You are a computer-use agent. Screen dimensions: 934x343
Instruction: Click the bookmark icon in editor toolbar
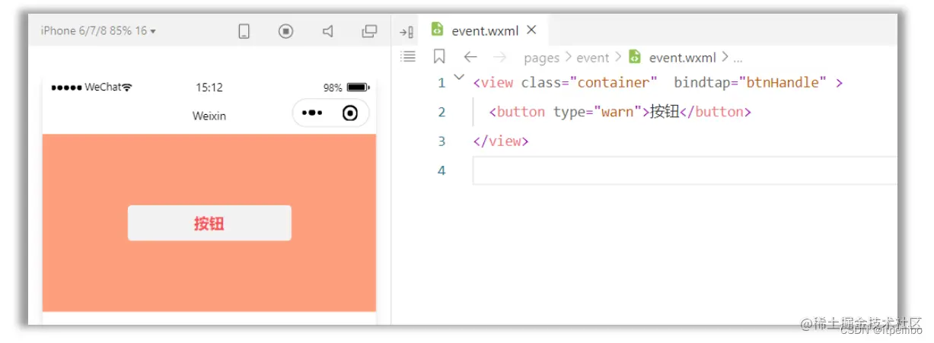(439, 56)
